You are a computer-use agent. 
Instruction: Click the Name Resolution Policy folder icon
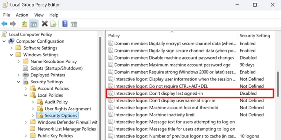26,61
